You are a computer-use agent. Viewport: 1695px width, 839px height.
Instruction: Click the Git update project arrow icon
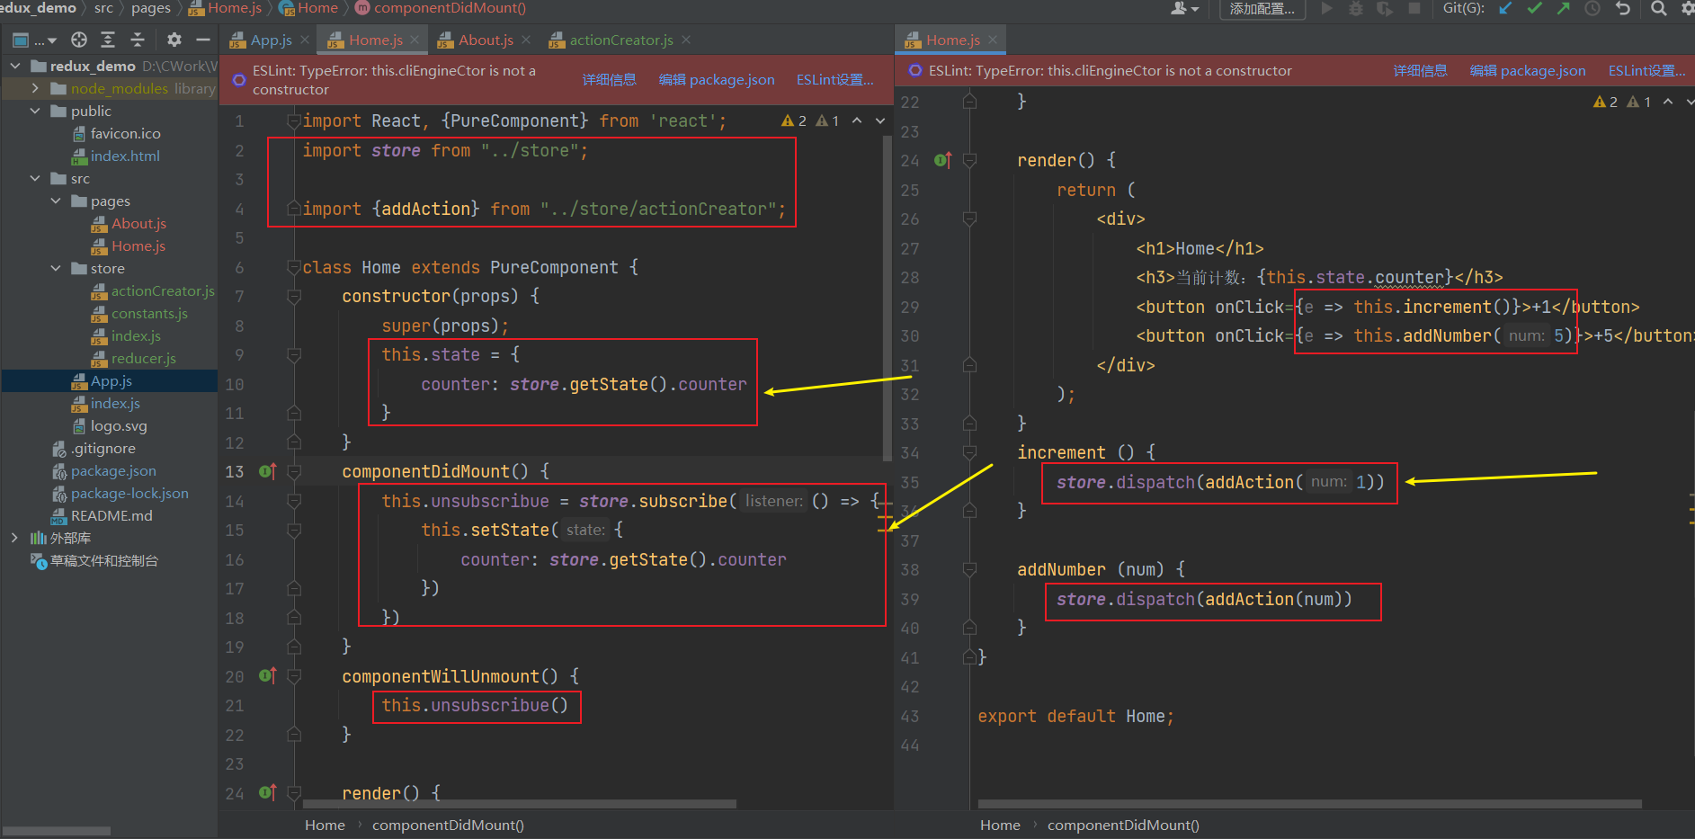(x=1505, y=9)
